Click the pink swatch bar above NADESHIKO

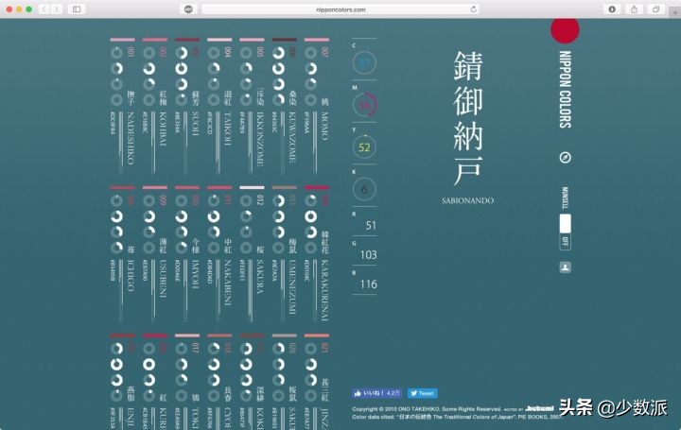tap(122, 40)
